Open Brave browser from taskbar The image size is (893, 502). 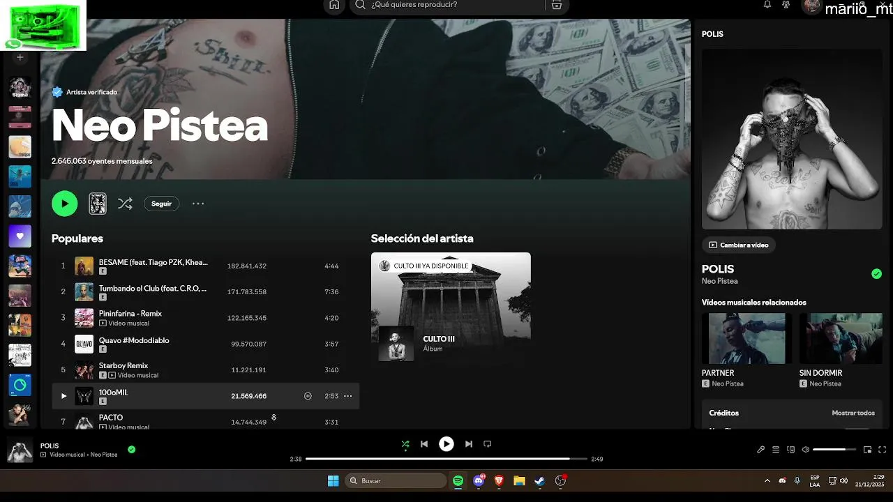(x=499, y=480)
